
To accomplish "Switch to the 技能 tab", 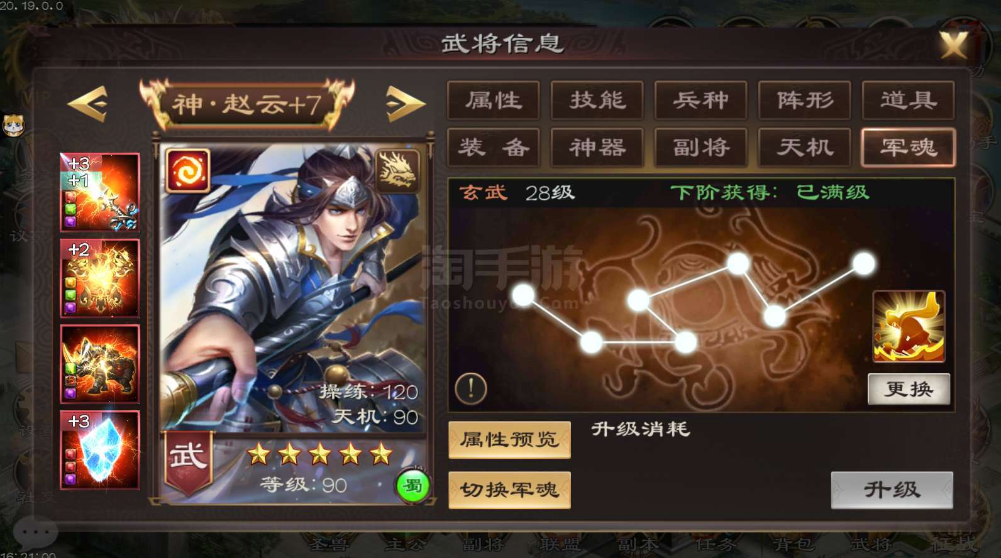I will click(x=597, y=101).
